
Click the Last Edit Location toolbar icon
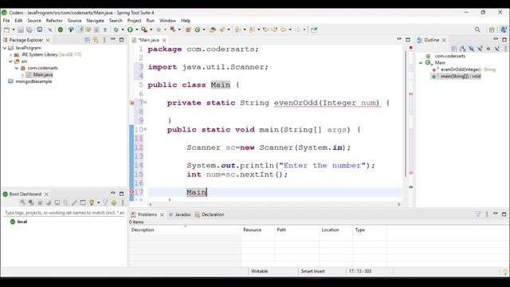click(265, 29)
